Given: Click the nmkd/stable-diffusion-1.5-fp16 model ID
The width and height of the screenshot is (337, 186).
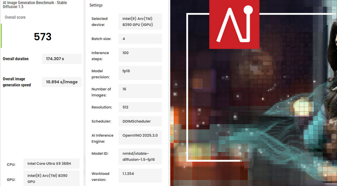Looking at the screenshot, I should point(140,156).
